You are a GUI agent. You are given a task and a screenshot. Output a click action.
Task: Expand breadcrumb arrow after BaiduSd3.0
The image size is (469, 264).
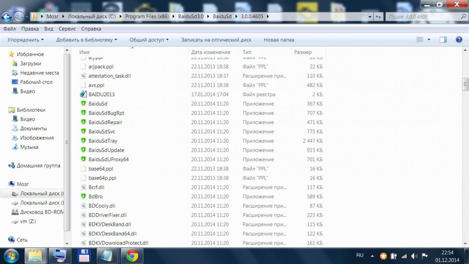tap(208, 17)
